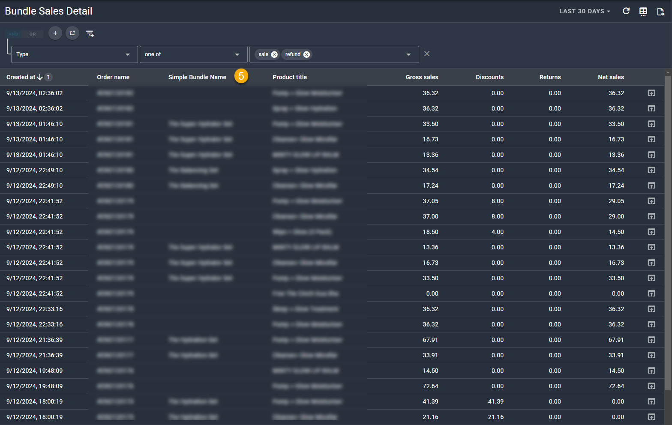The width and height of the screenshot is (672, 425).
Task: Open details icon for first 9/13/2024 02:36:02 row
Action: coord(651,93)
